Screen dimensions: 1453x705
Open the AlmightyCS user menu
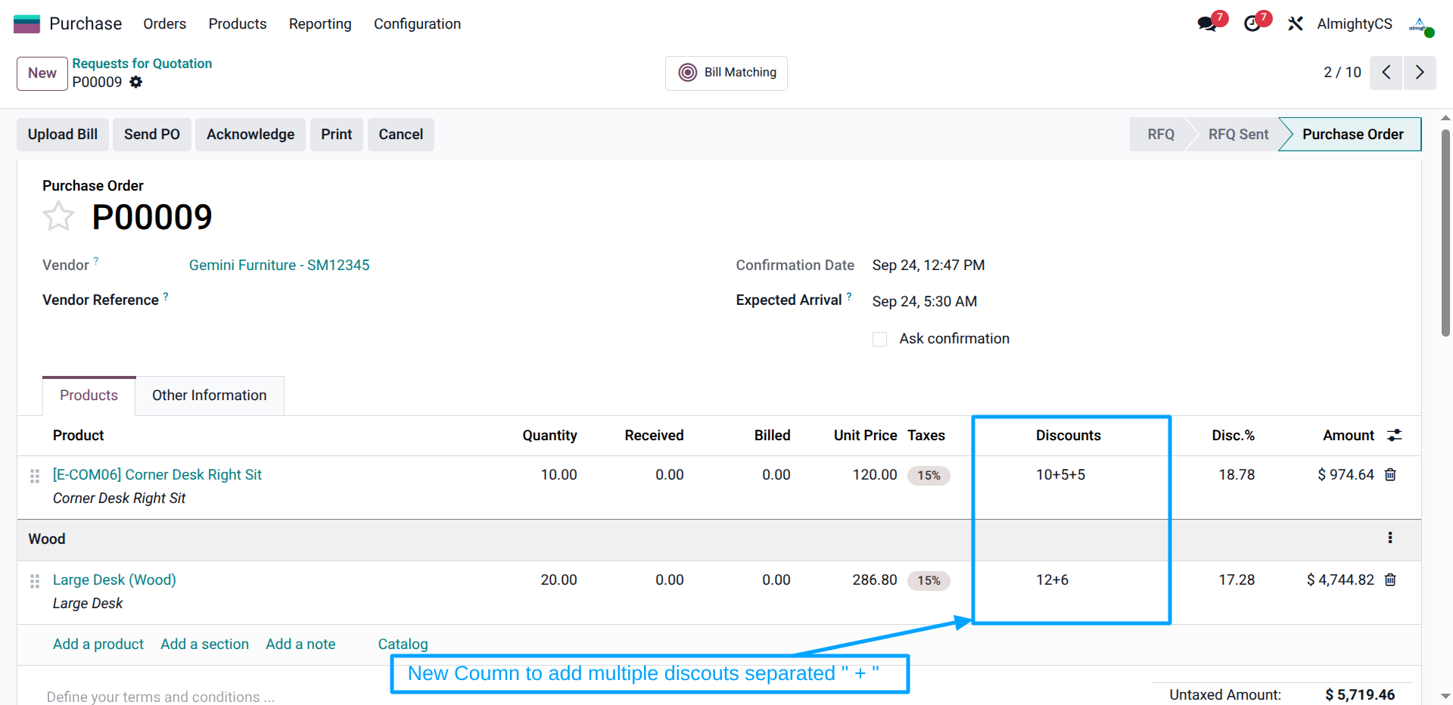click(1354, 24)
